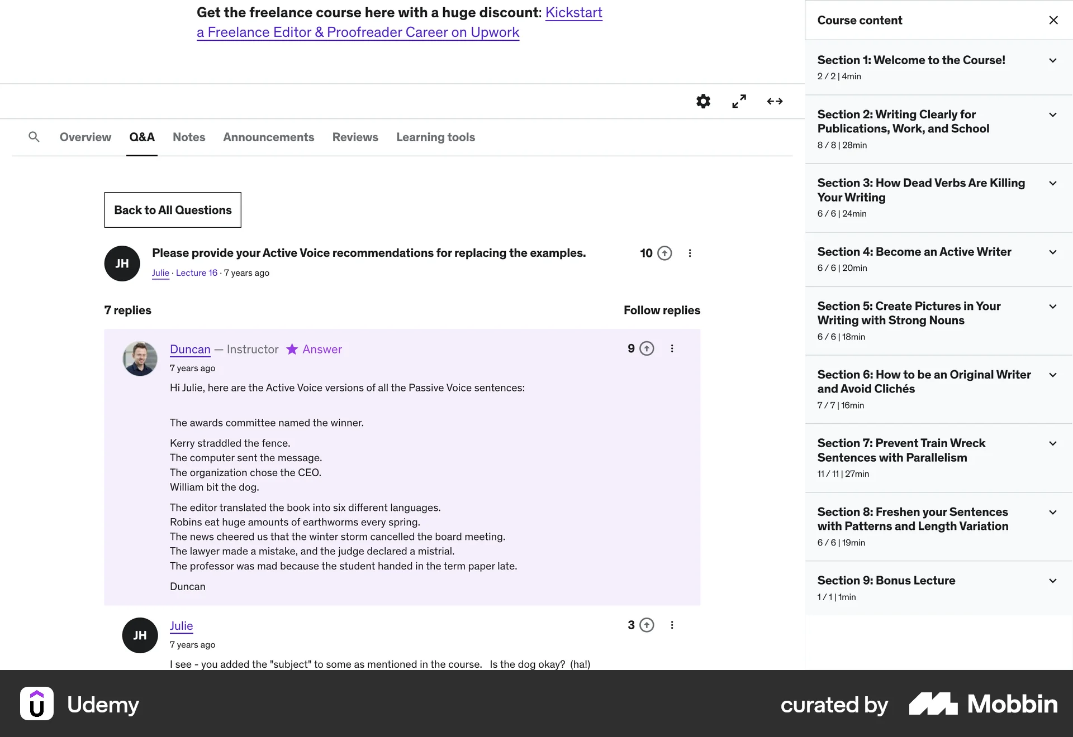This screenshot has height=737, width=1073.
Task: Click Duncan's profile avatar
Action: tap(140, 358)
